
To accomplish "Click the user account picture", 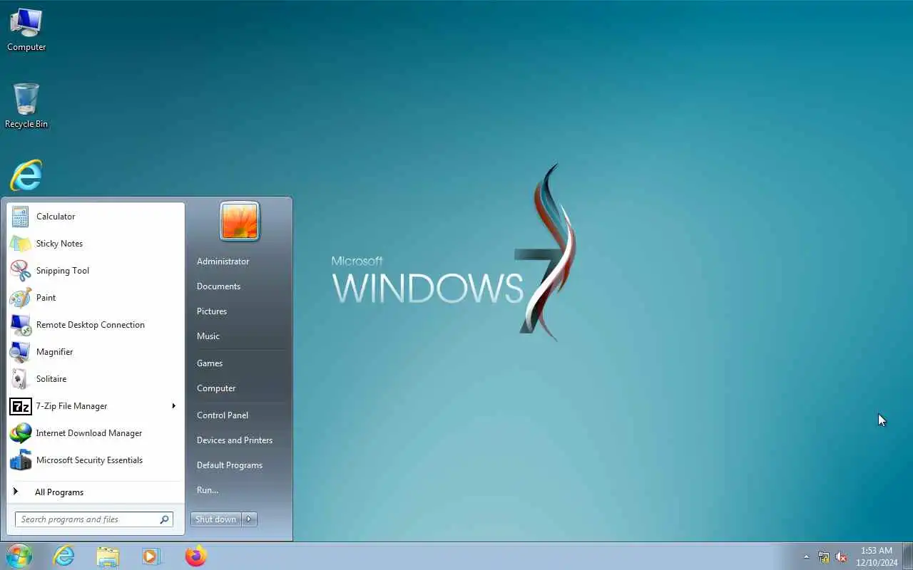I will (x=240, y=221).
